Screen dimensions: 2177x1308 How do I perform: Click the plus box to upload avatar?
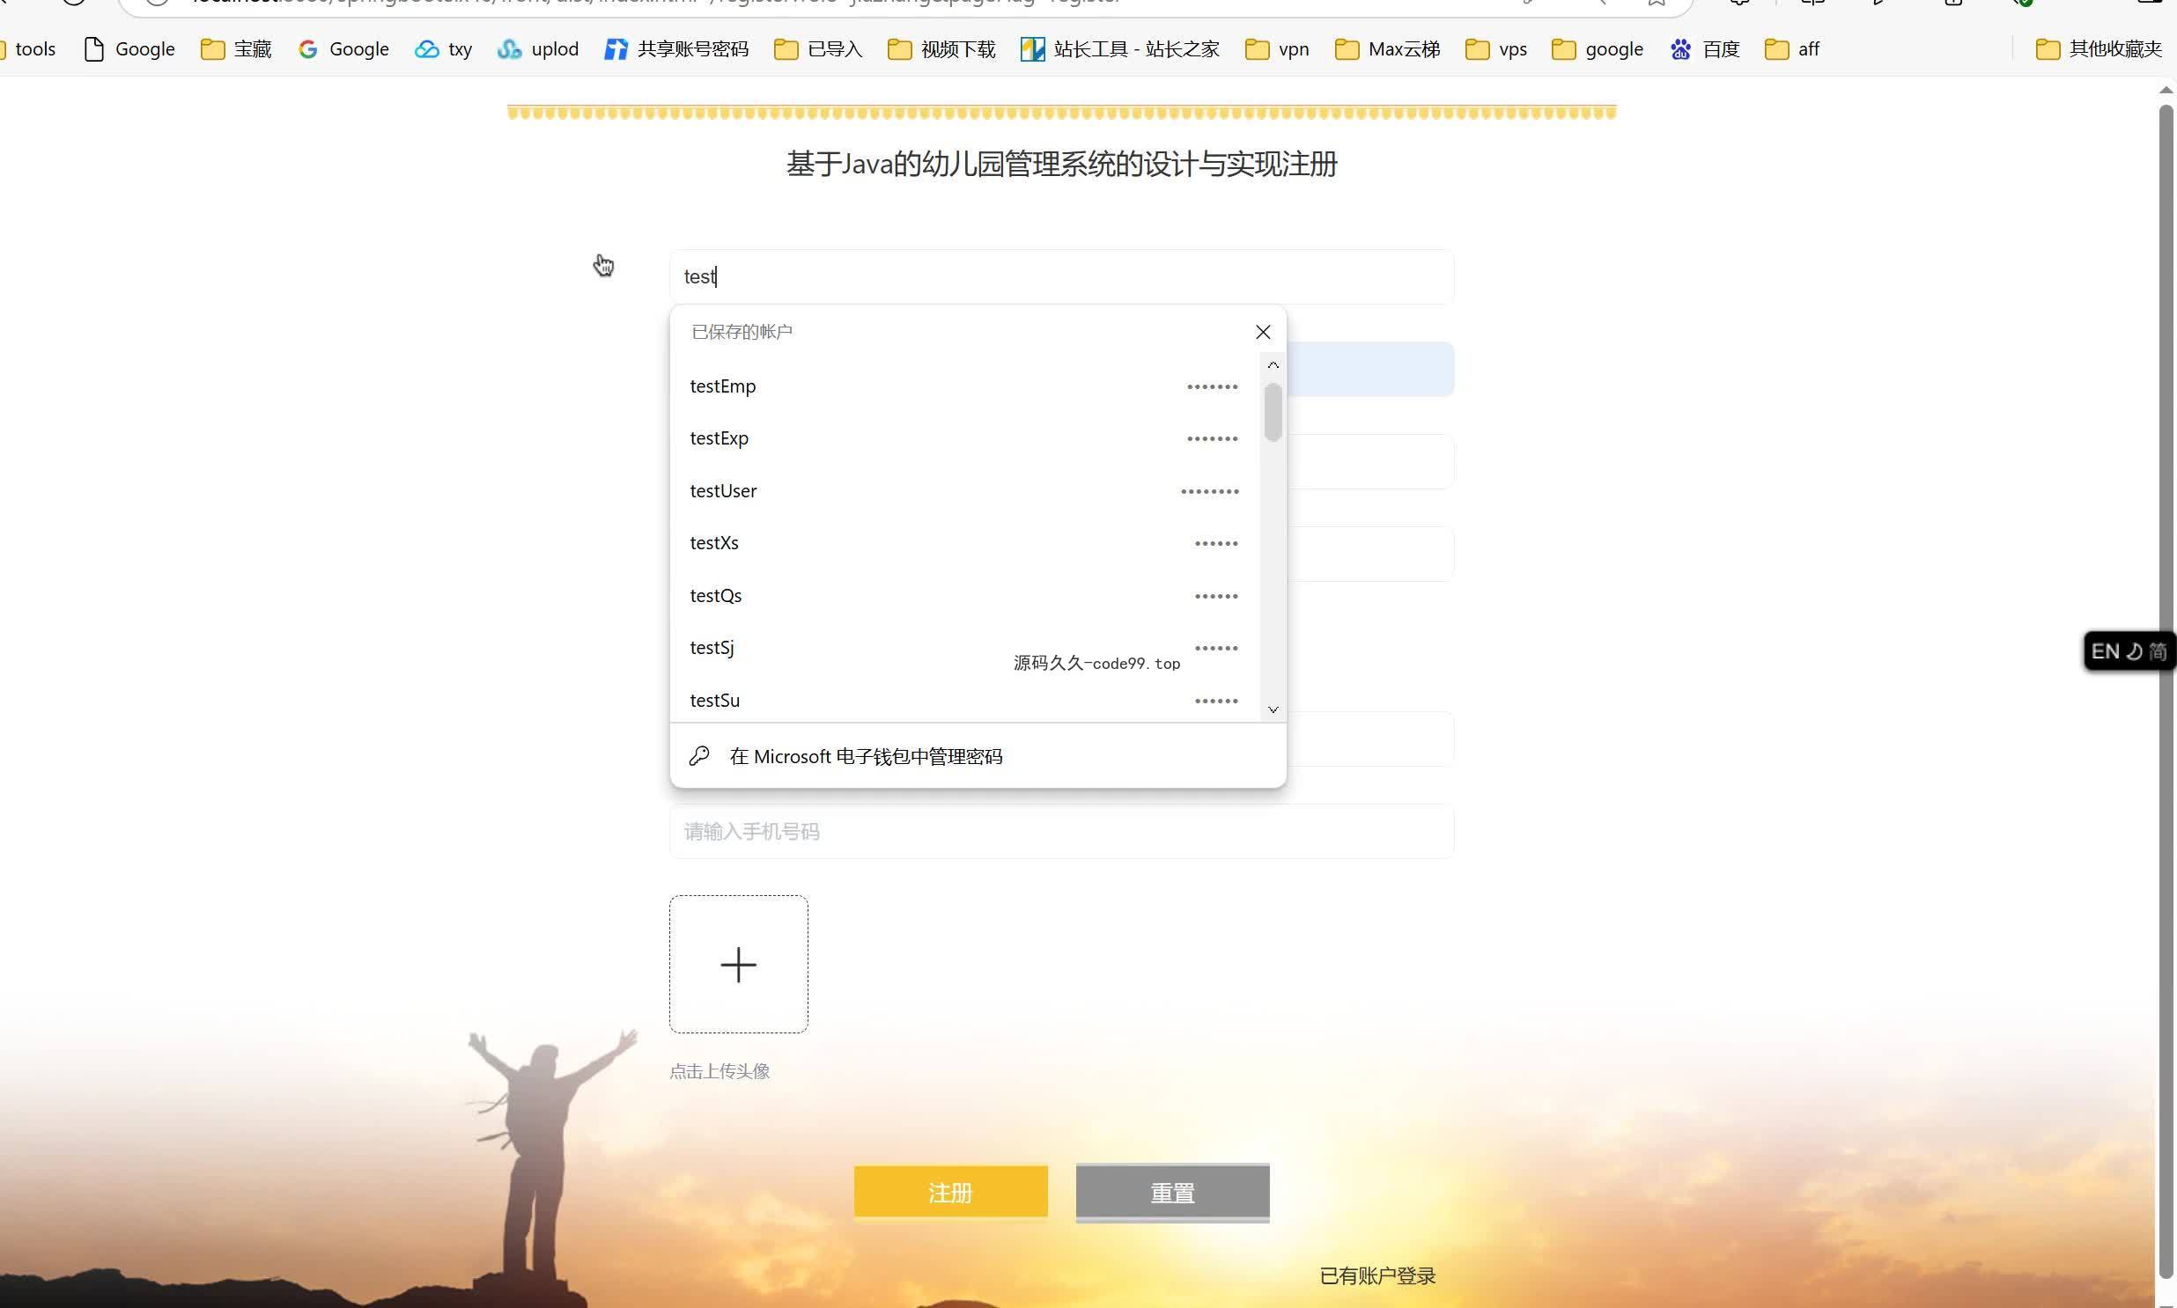738,964
